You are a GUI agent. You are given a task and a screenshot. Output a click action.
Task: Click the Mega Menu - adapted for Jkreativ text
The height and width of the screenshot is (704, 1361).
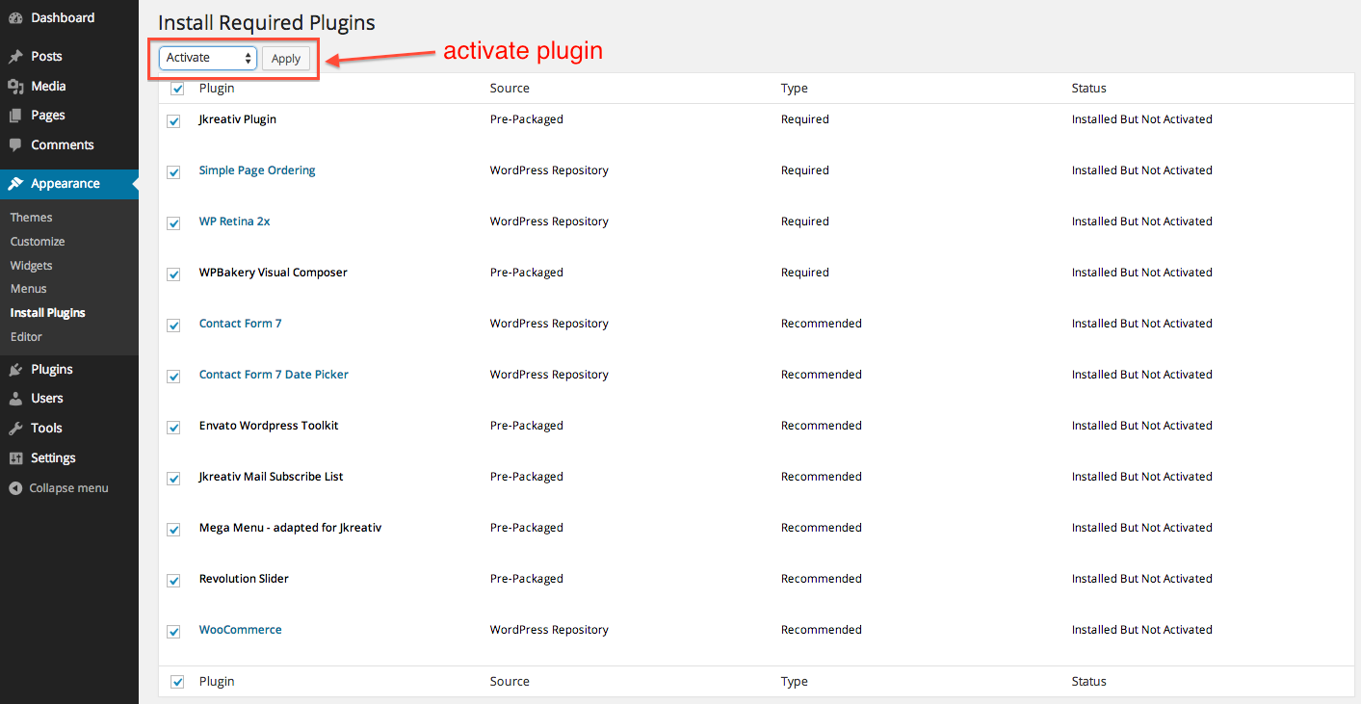[290, 528]
